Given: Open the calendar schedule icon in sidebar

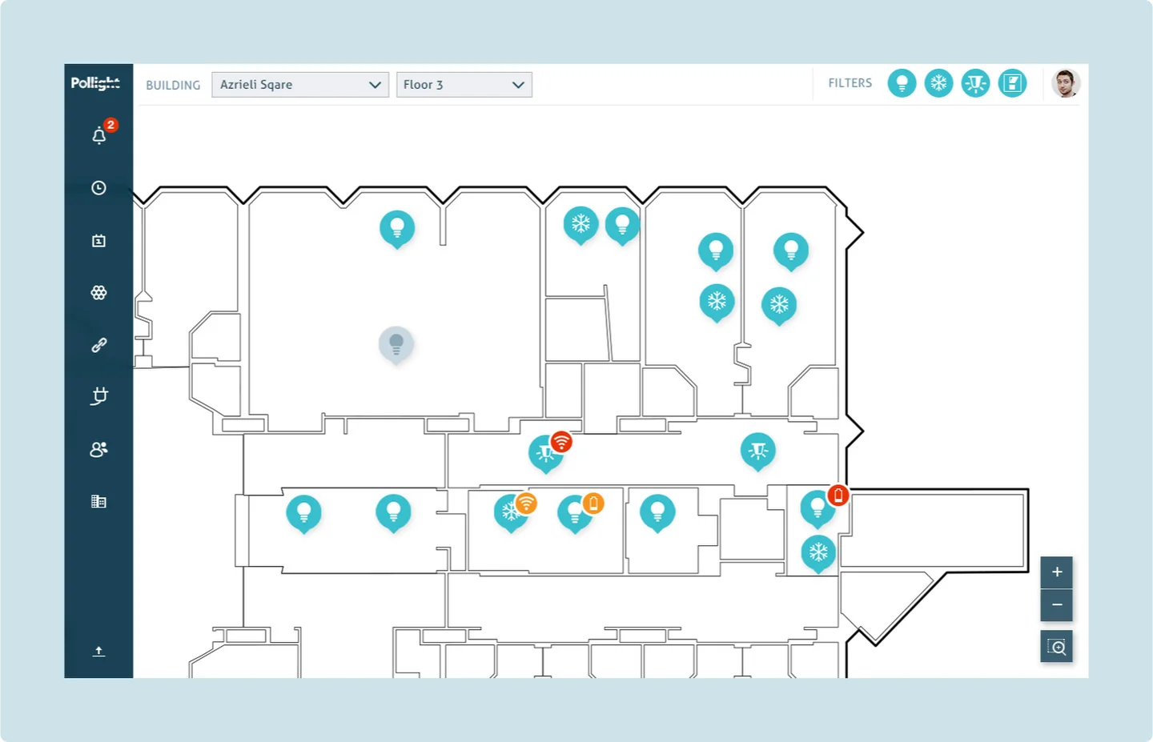Looking at the screenshot, I should pyautogui.click(x=98, y=240).
